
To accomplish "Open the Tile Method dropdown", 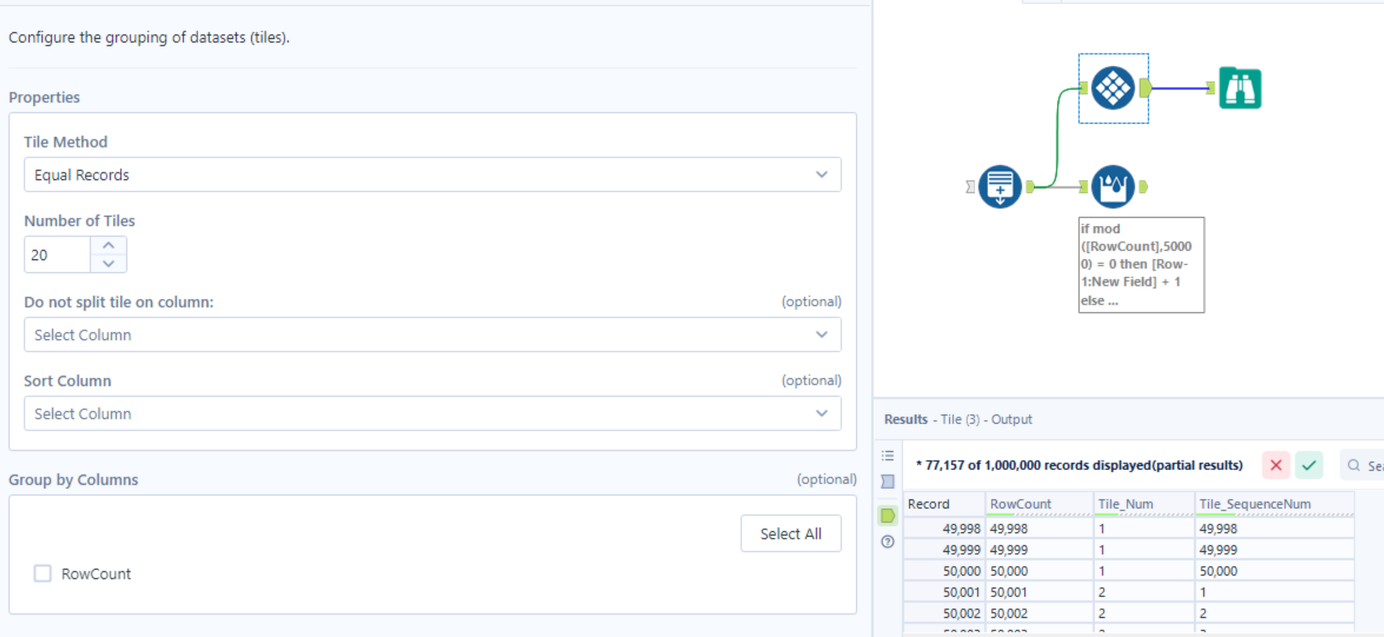I will tap(432, 175).
